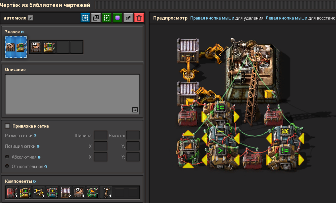This screenshot has width=336, height=203.
Task: Click the info icon beside Позиция сетки
Action: pos(38,146)
